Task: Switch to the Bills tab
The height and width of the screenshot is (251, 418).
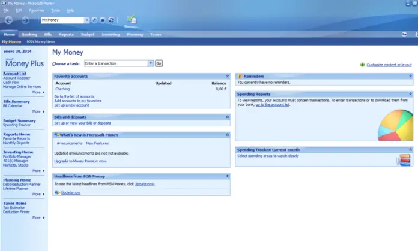Action: tap(48, 34)
